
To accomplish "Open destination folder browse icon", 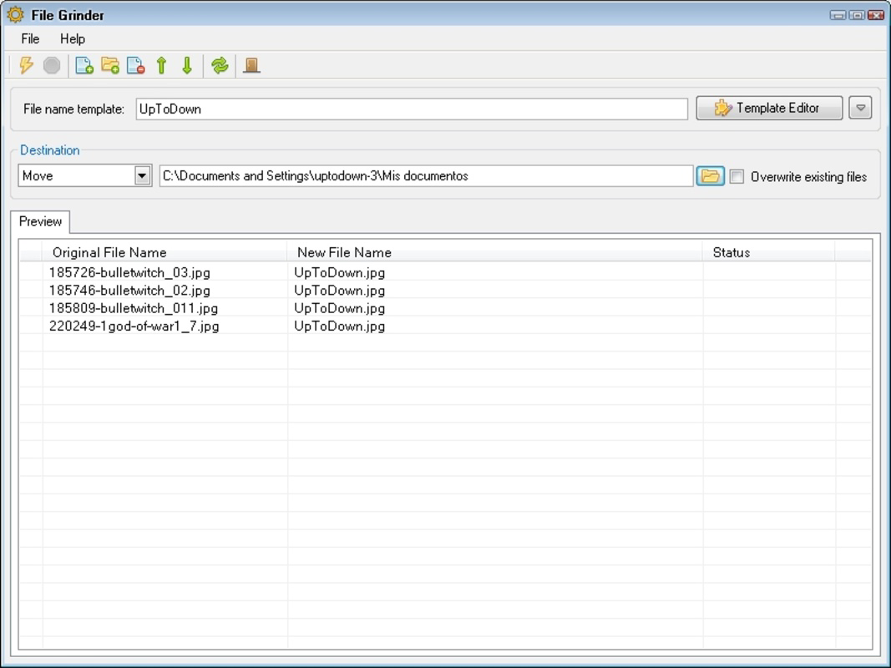I will tap(711, 176).
